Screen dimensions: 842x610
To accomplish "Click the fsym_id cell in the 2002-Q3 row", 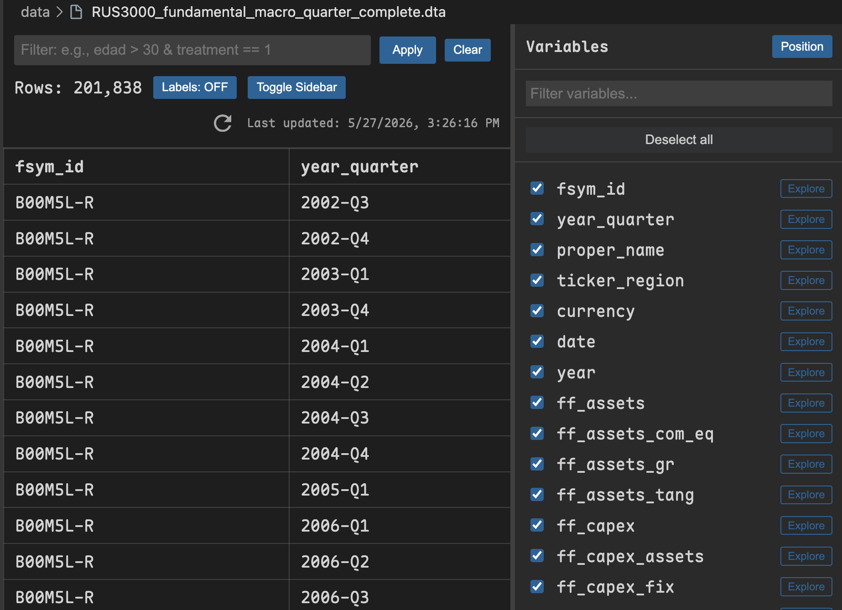I will tap(146, 202).
